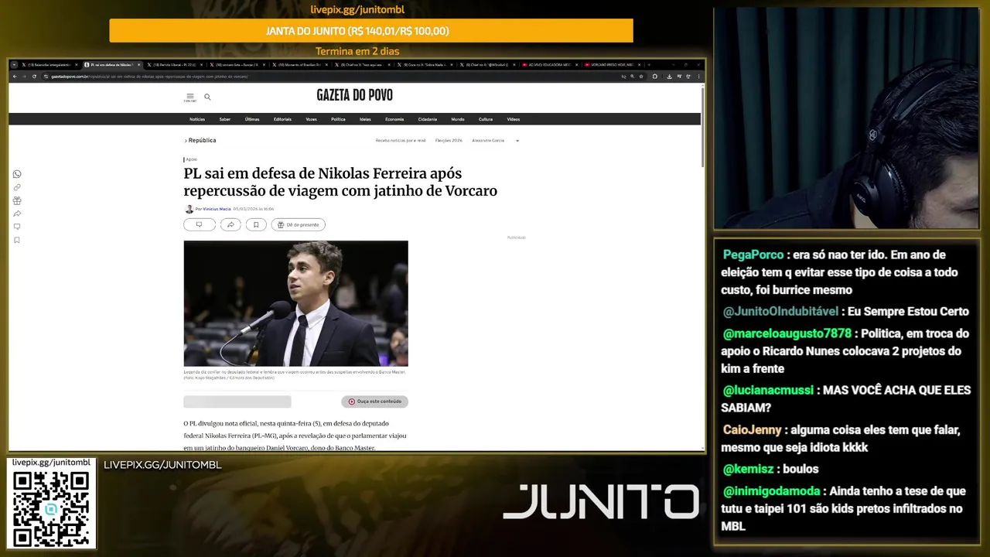This screenshot has height=557, width=990.
Task: Open comments via sidebar speech bubble icon
Action: (17, 227)
